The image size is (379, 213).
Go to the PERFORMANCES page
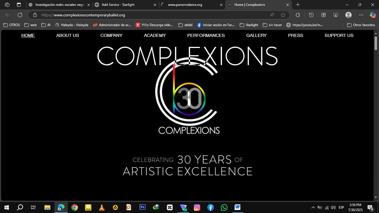point(206,35)
